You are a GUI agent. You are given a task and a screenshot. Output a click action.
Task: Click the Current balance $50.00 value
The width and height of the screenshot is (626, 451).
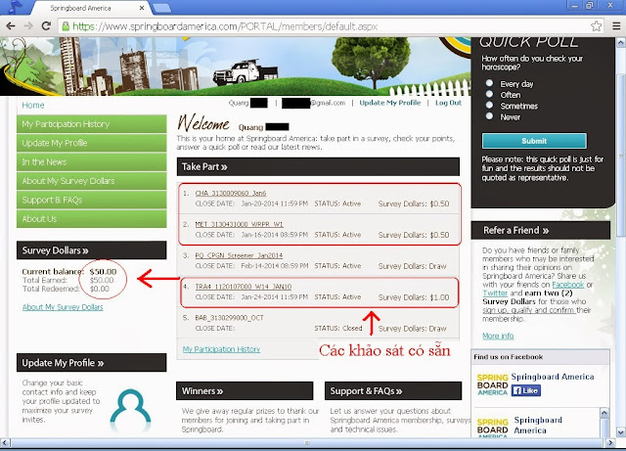click(x=103, y=272)
